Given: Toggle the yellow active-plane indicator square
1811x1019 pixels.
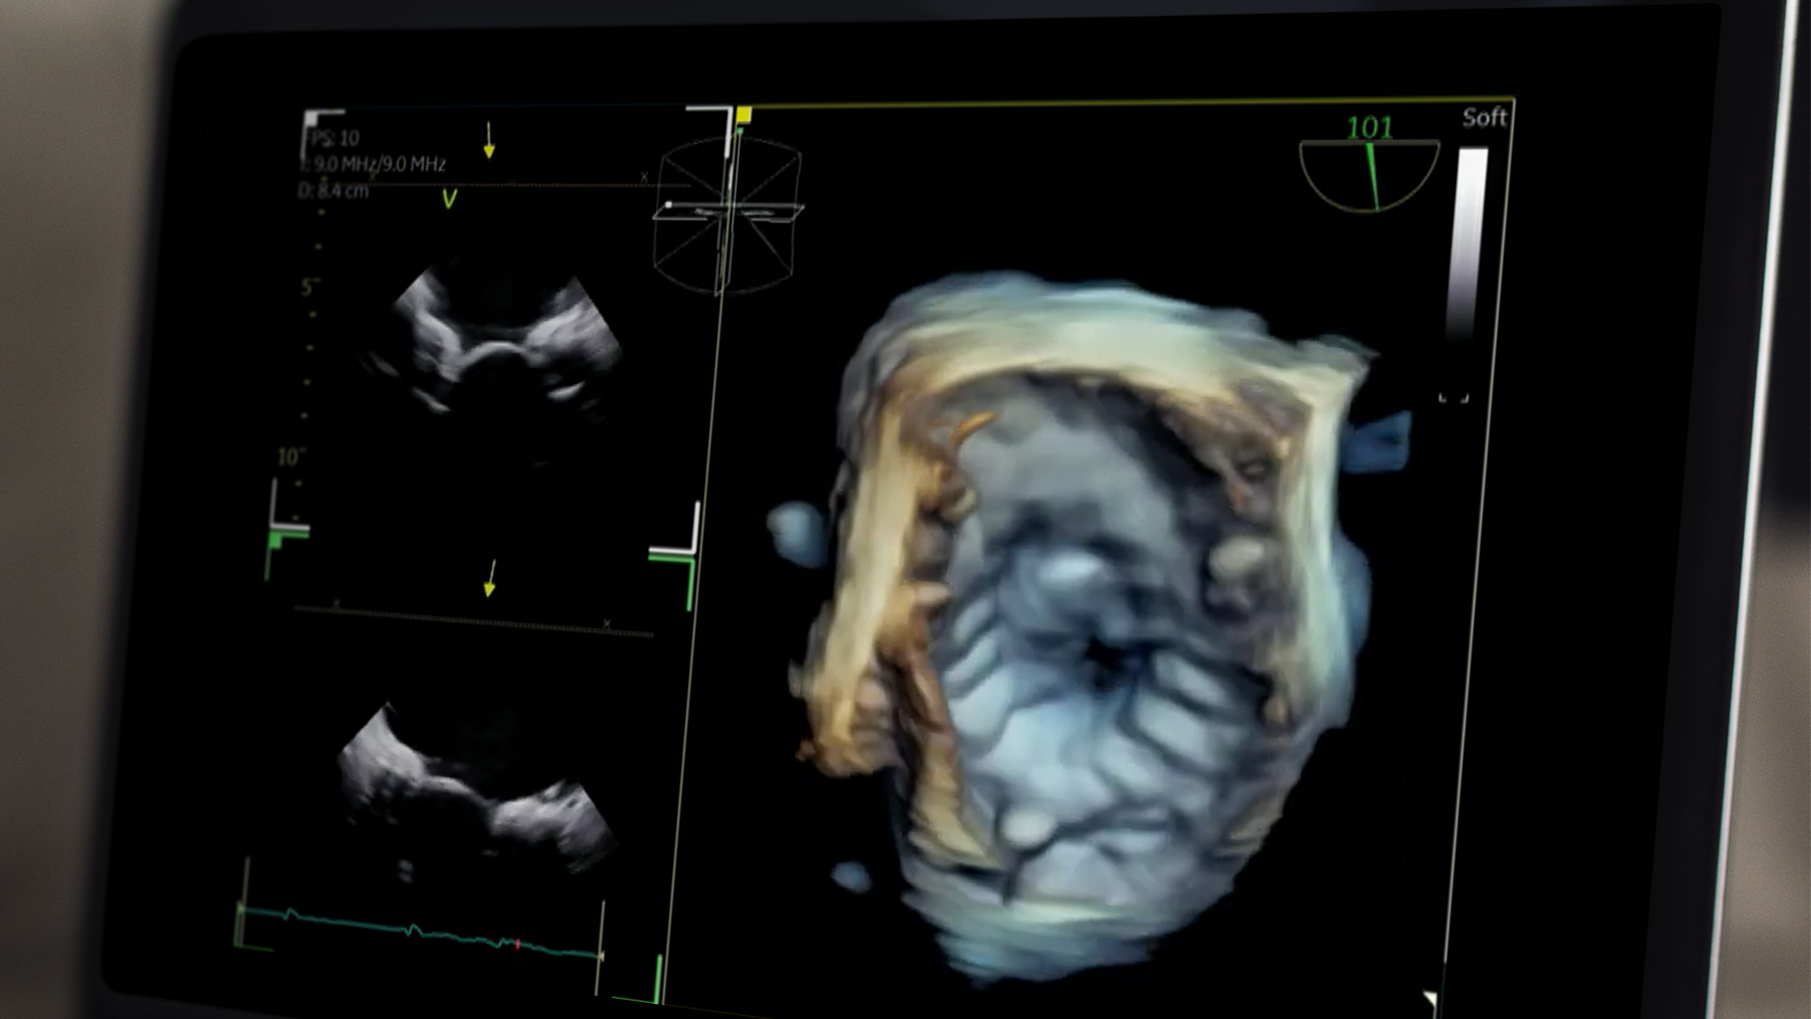Looking at the screenshot, I should coord(744,114).
